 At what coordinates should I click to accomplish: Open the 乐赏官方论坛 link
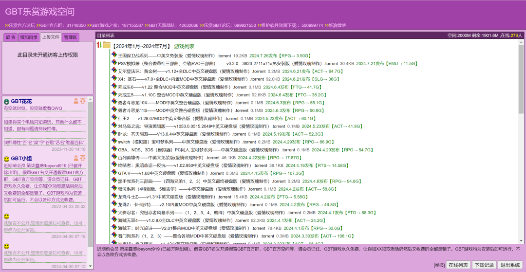pos(22,25)
